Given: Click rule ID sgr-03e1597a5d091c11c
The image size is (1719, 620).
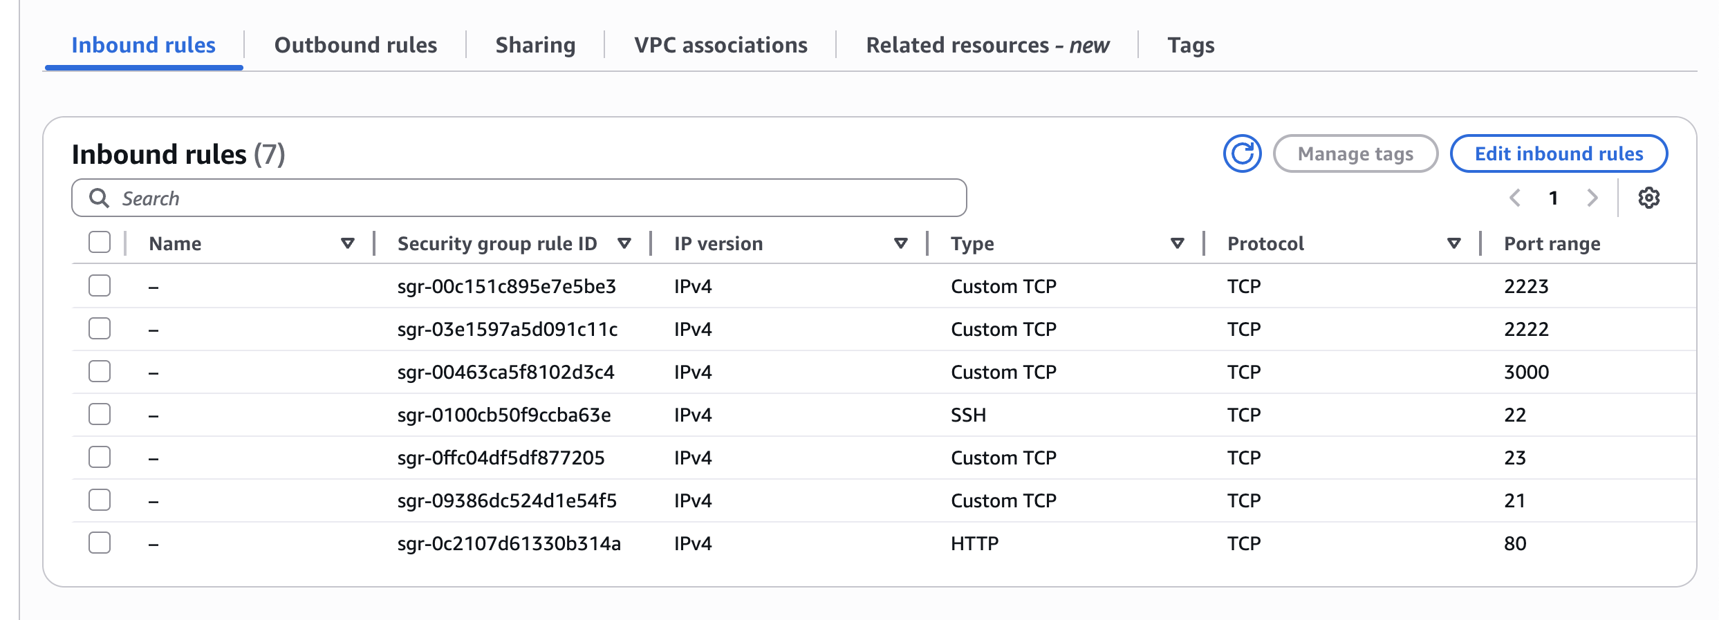Looking at the screenshot, I should coord(508,329).
